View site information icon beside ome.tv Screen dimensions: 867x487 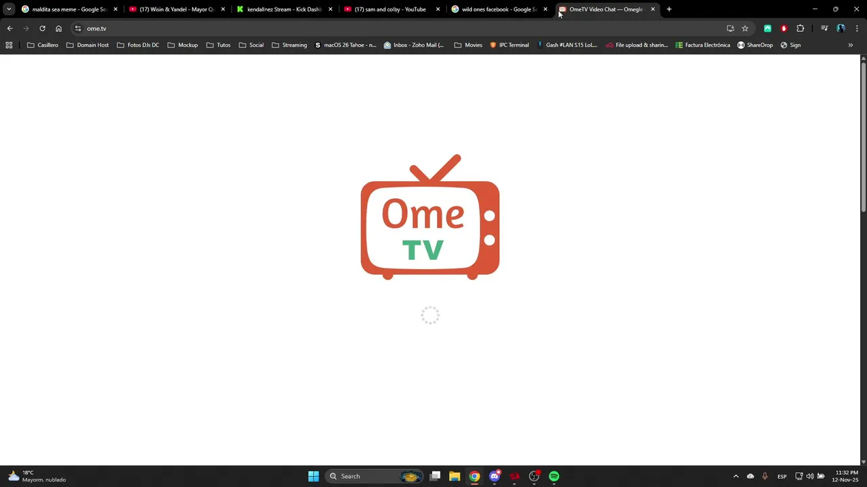[78, 28]
